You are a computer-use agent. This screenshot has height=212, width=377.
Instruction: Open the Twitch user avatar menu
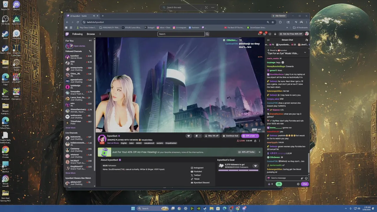click(307, 34)
